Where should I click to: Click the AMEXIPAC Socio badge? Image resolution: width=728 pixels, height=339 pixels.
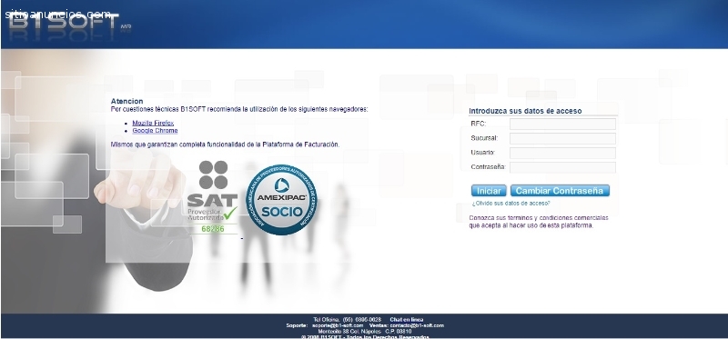point(281,199)
